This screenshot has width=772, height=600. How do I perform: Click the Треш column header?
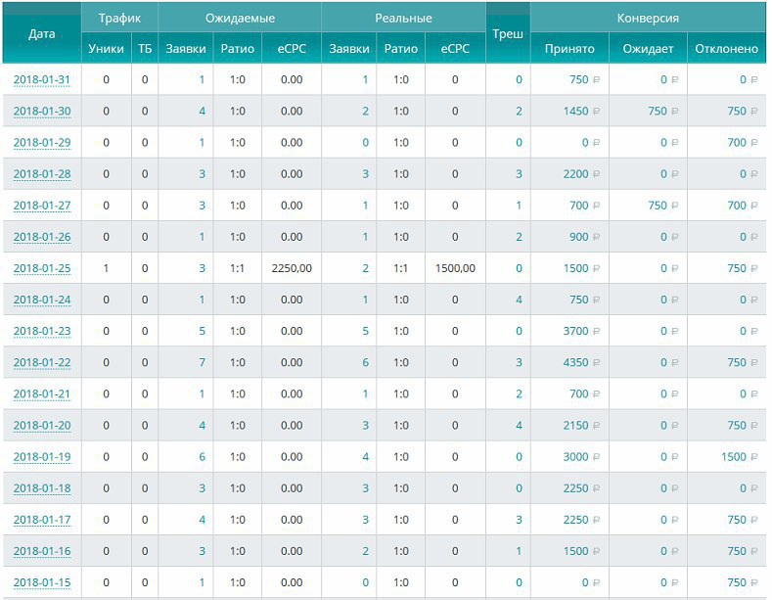508,33
